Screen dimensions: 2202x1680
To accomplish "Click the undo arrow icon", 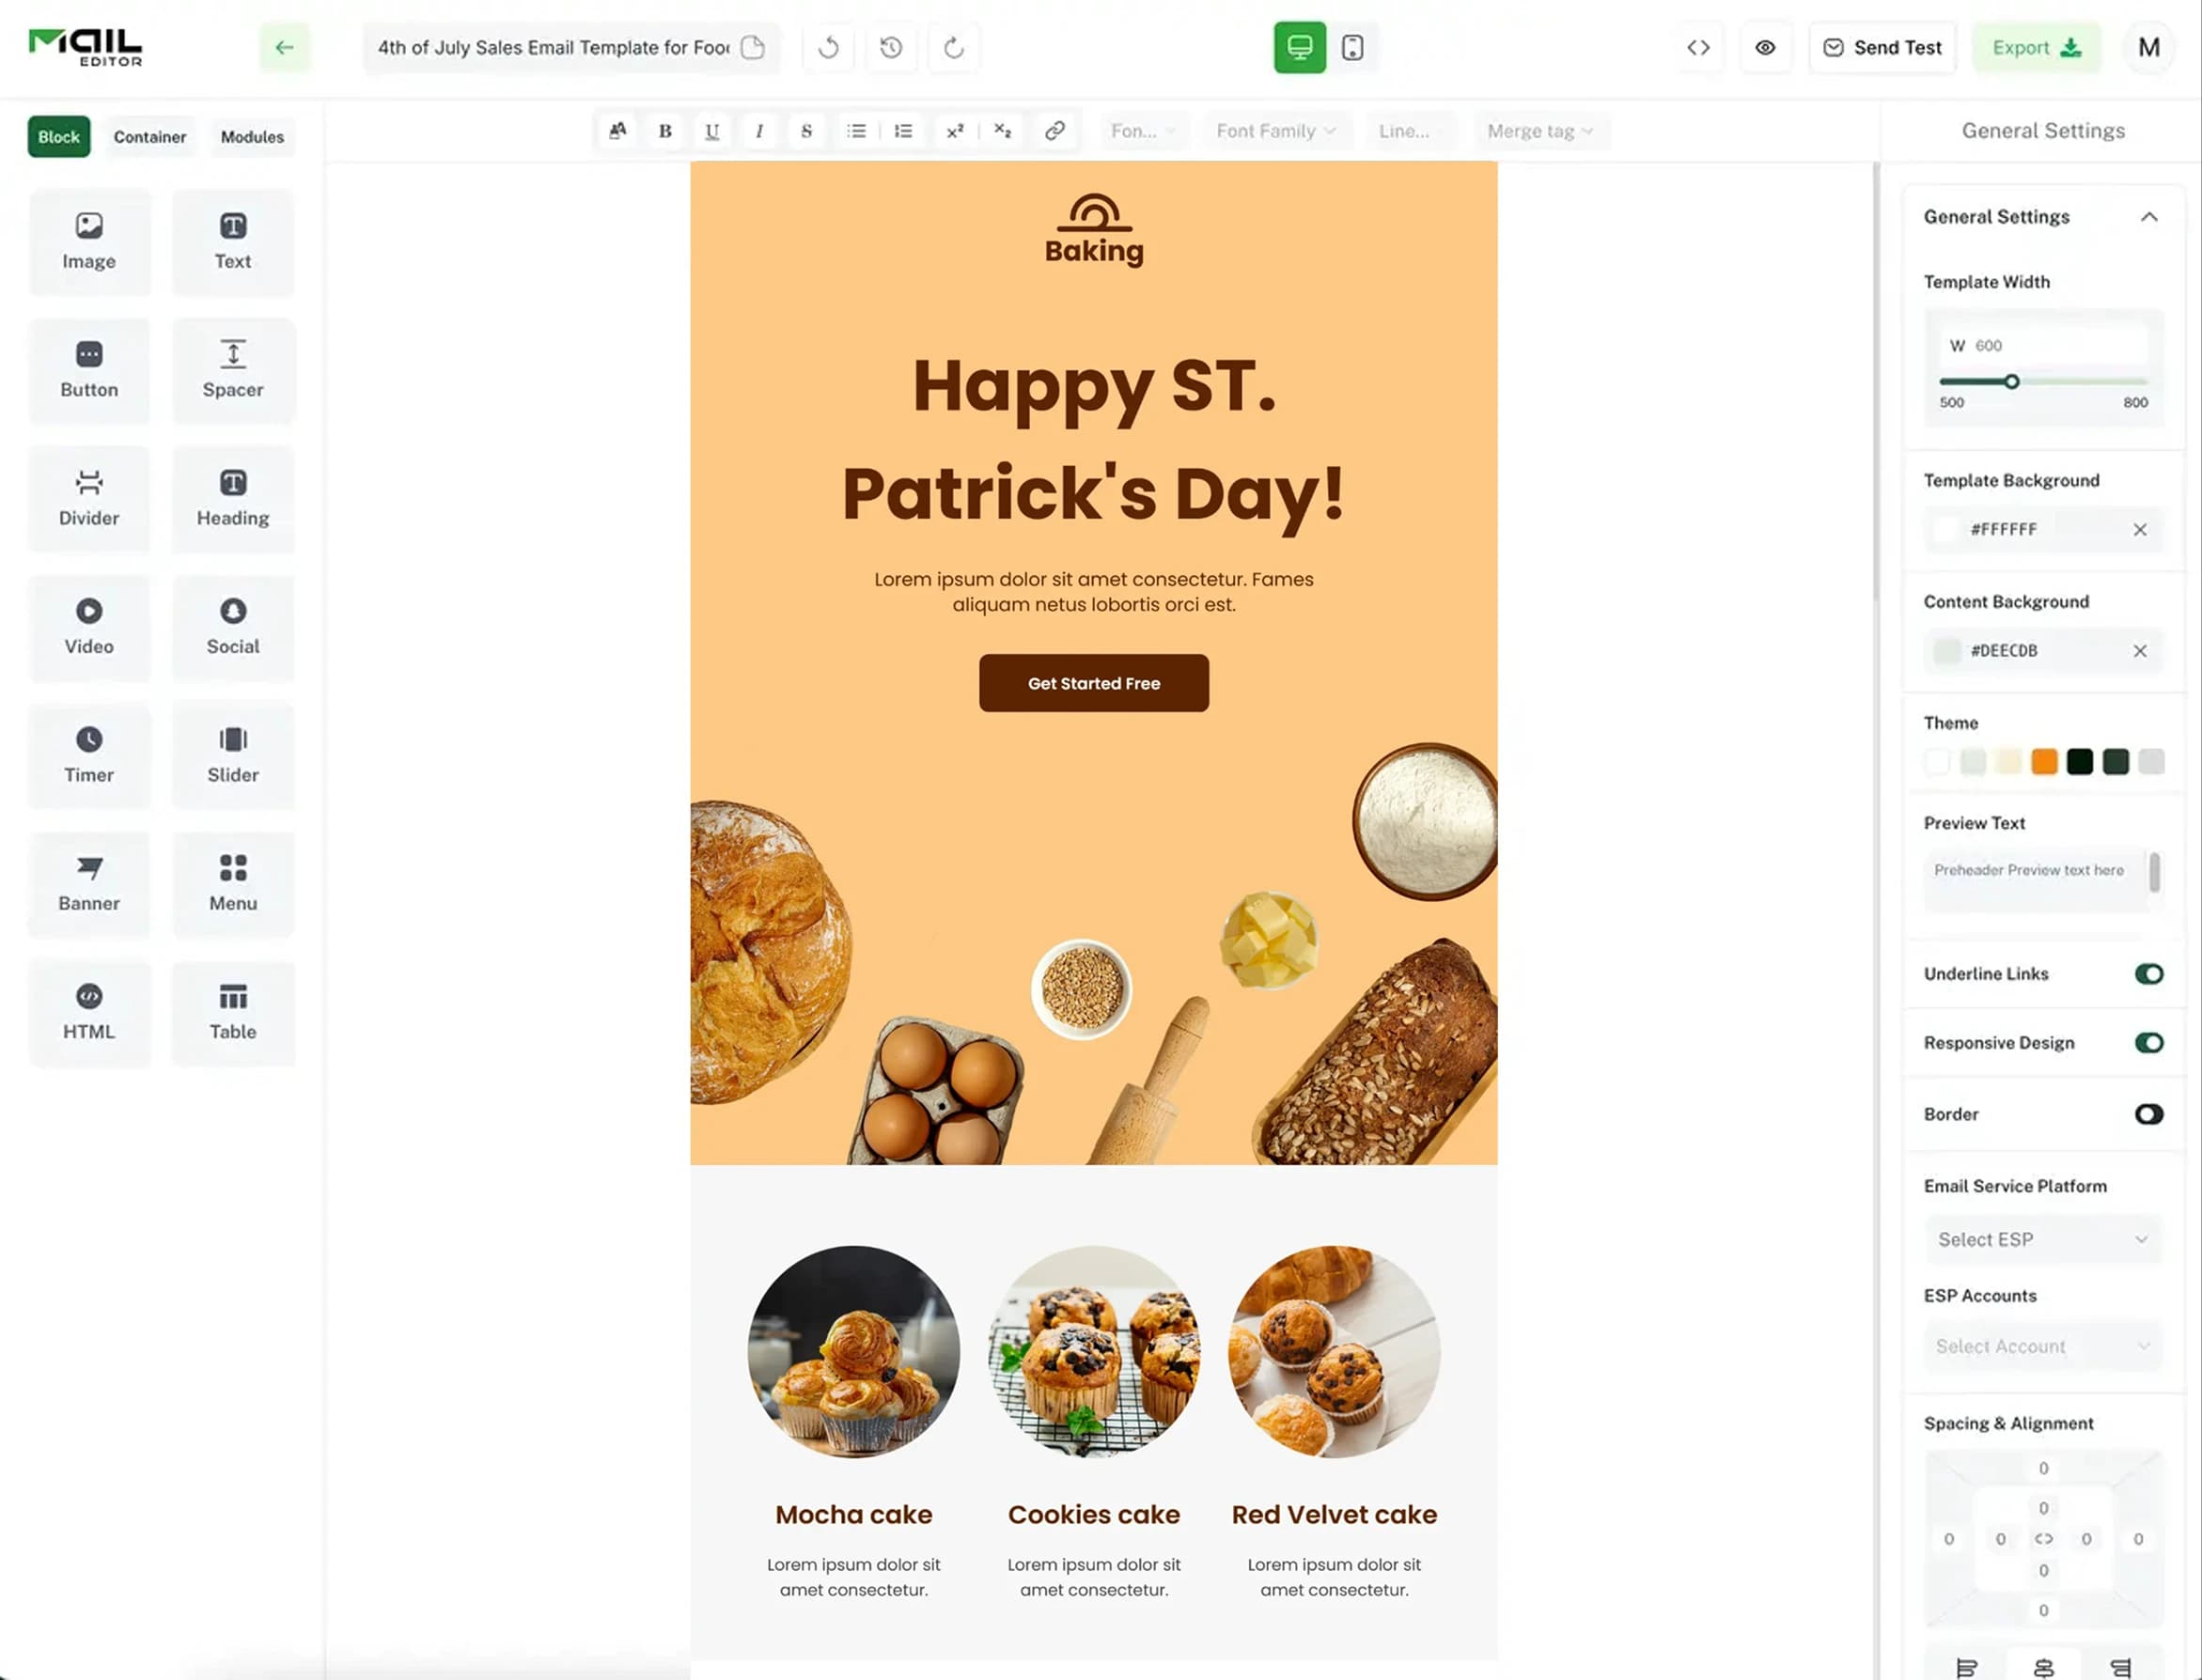I will pyautogui.click(x=828, y=47).
